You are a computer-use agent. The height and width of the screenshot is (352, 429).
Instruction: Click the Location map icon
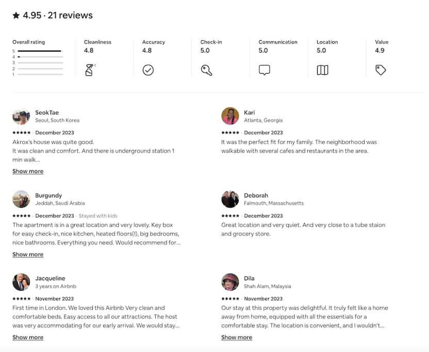323,70
